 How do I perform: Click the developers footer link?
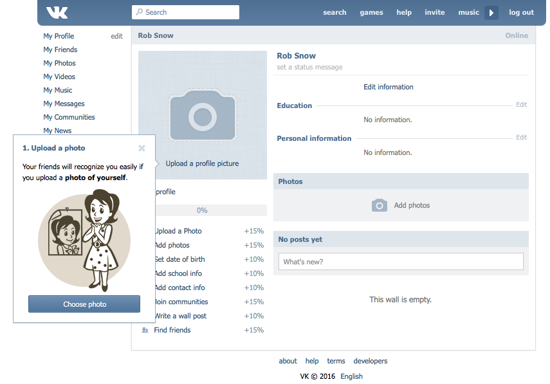371,361
